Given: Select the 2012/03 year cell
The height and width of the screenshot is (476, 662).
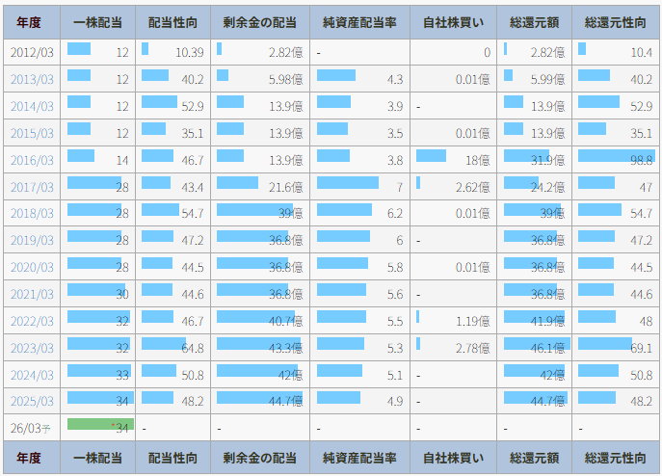Looking at the screenshot, I should [x=32, y=53].
